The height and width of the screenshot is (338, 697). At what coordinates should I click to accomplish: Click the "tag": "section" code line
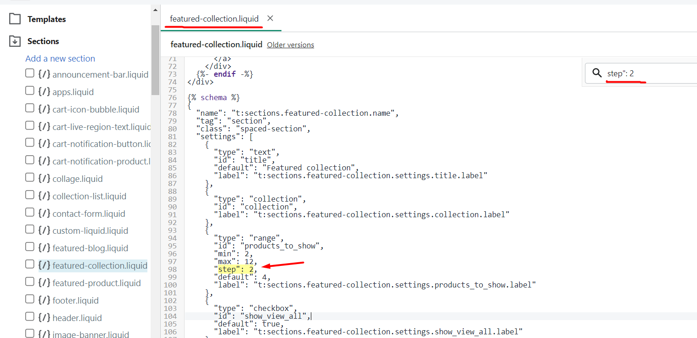point(233,121)
